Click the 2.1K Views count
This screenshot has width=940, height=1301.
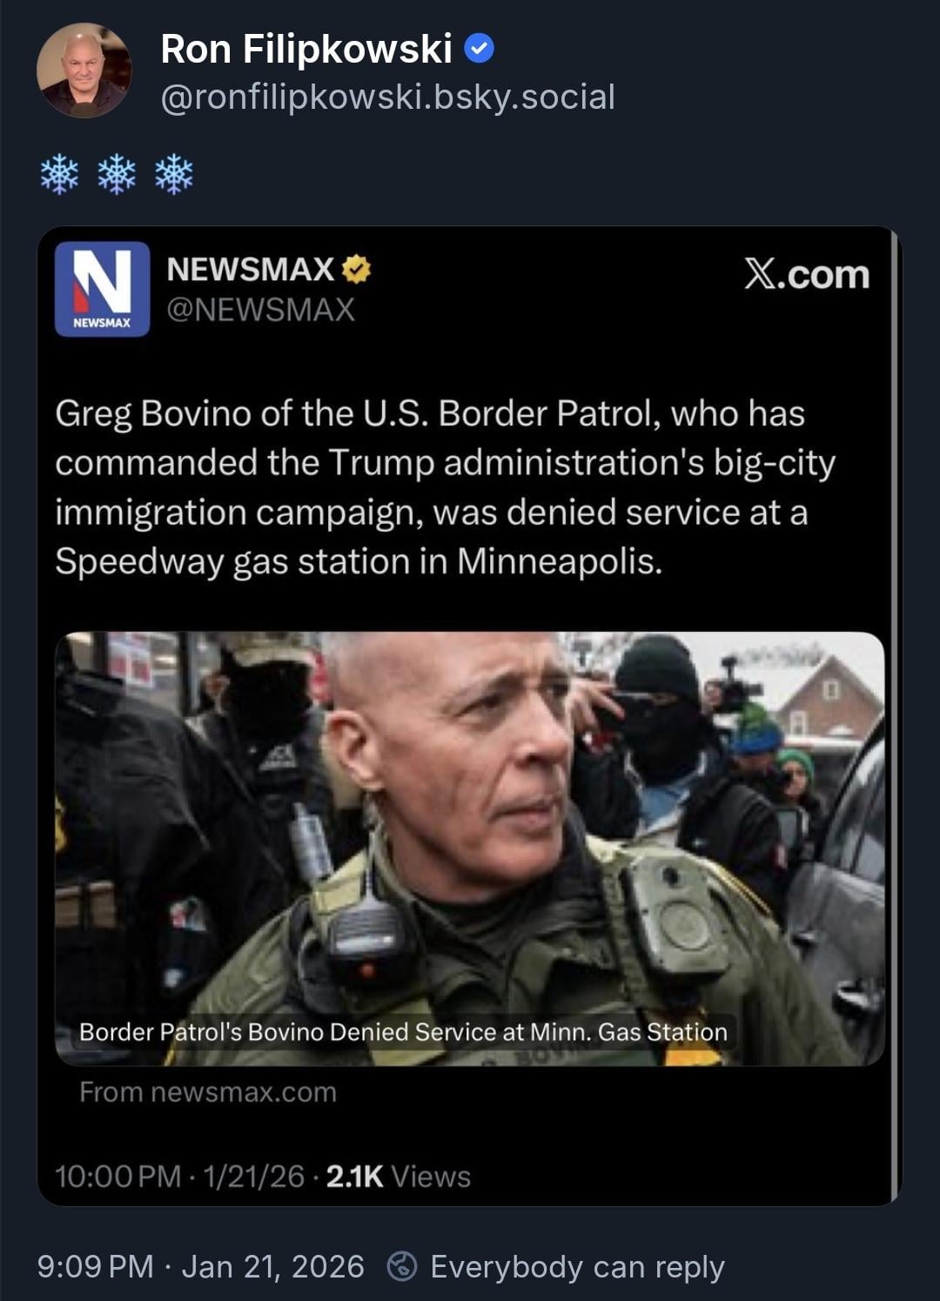tap(398, 1177)
